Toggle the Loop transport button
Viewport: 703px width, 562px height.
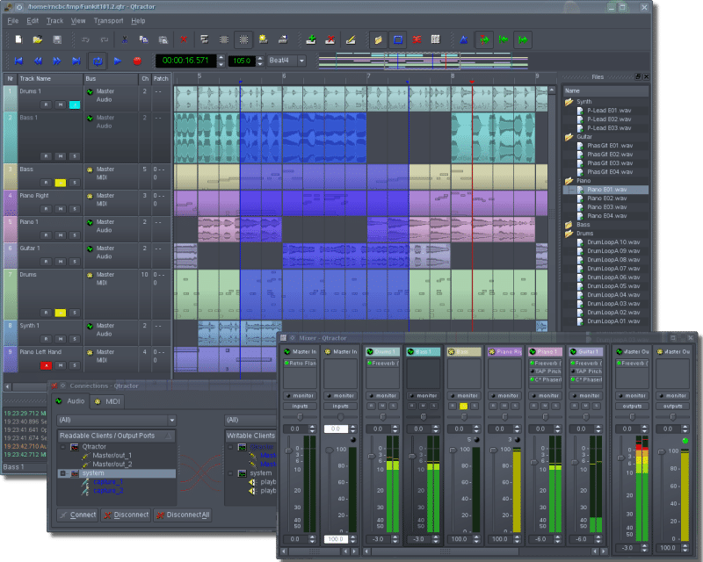pos(98,61)
